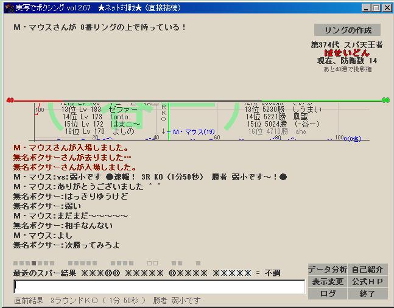
Task: Click the M・マウス ring marker
Action: pos(193,131)
